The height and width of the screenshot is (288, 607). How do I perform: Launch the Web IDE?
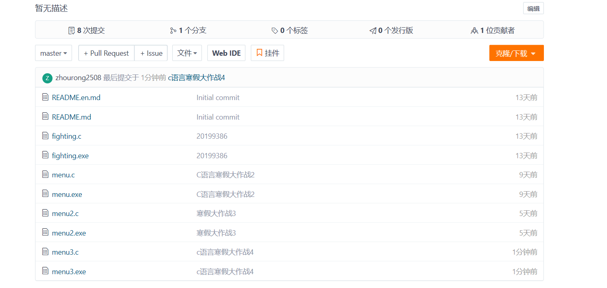(x=226, y=53)
